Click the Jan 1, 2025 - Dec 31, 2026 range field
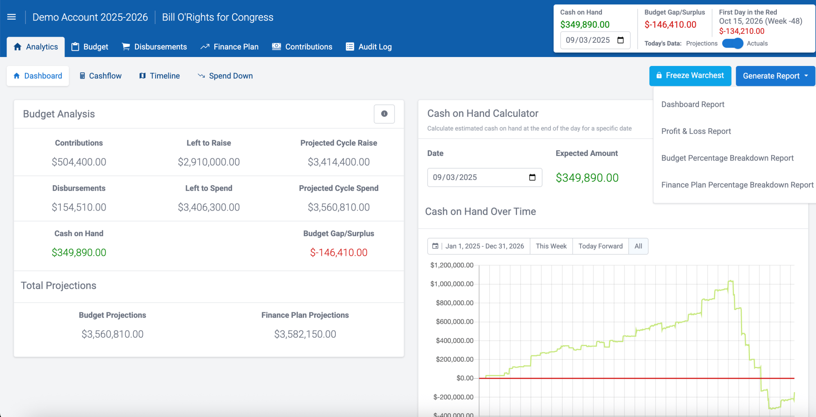The image size is (816, 417). 484,246
